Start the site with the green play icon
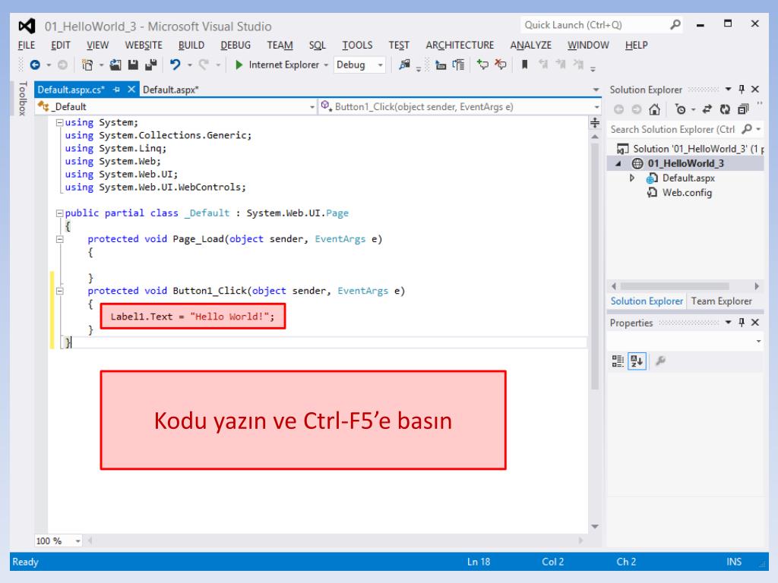Screen dimensions: 778x583 tap(239, 65)
